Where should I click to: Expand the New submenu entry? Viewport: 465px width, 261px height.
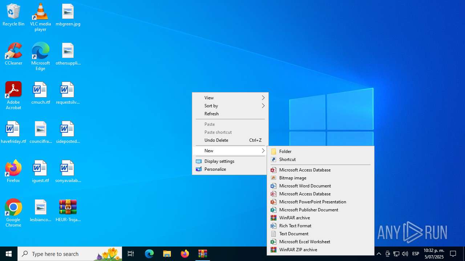click(230, 151)
